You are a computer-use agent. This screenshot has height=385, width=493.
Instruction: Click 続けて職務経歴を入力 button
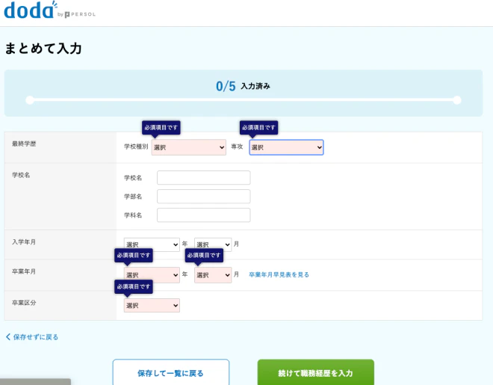coord(316,372)
